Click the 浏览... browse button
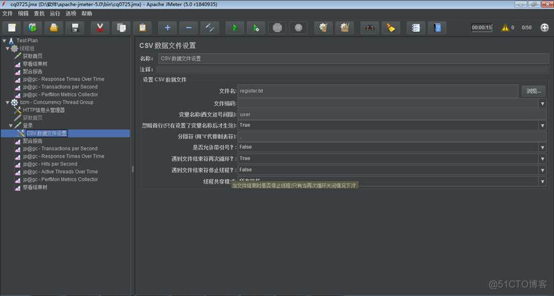Viewport: 554px width, 296px height. coord(533,90)
